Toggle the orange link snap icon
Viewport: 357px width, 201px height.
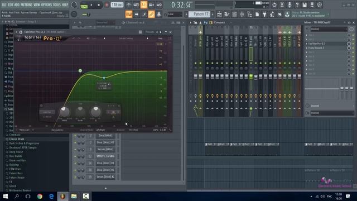point(151,15)
